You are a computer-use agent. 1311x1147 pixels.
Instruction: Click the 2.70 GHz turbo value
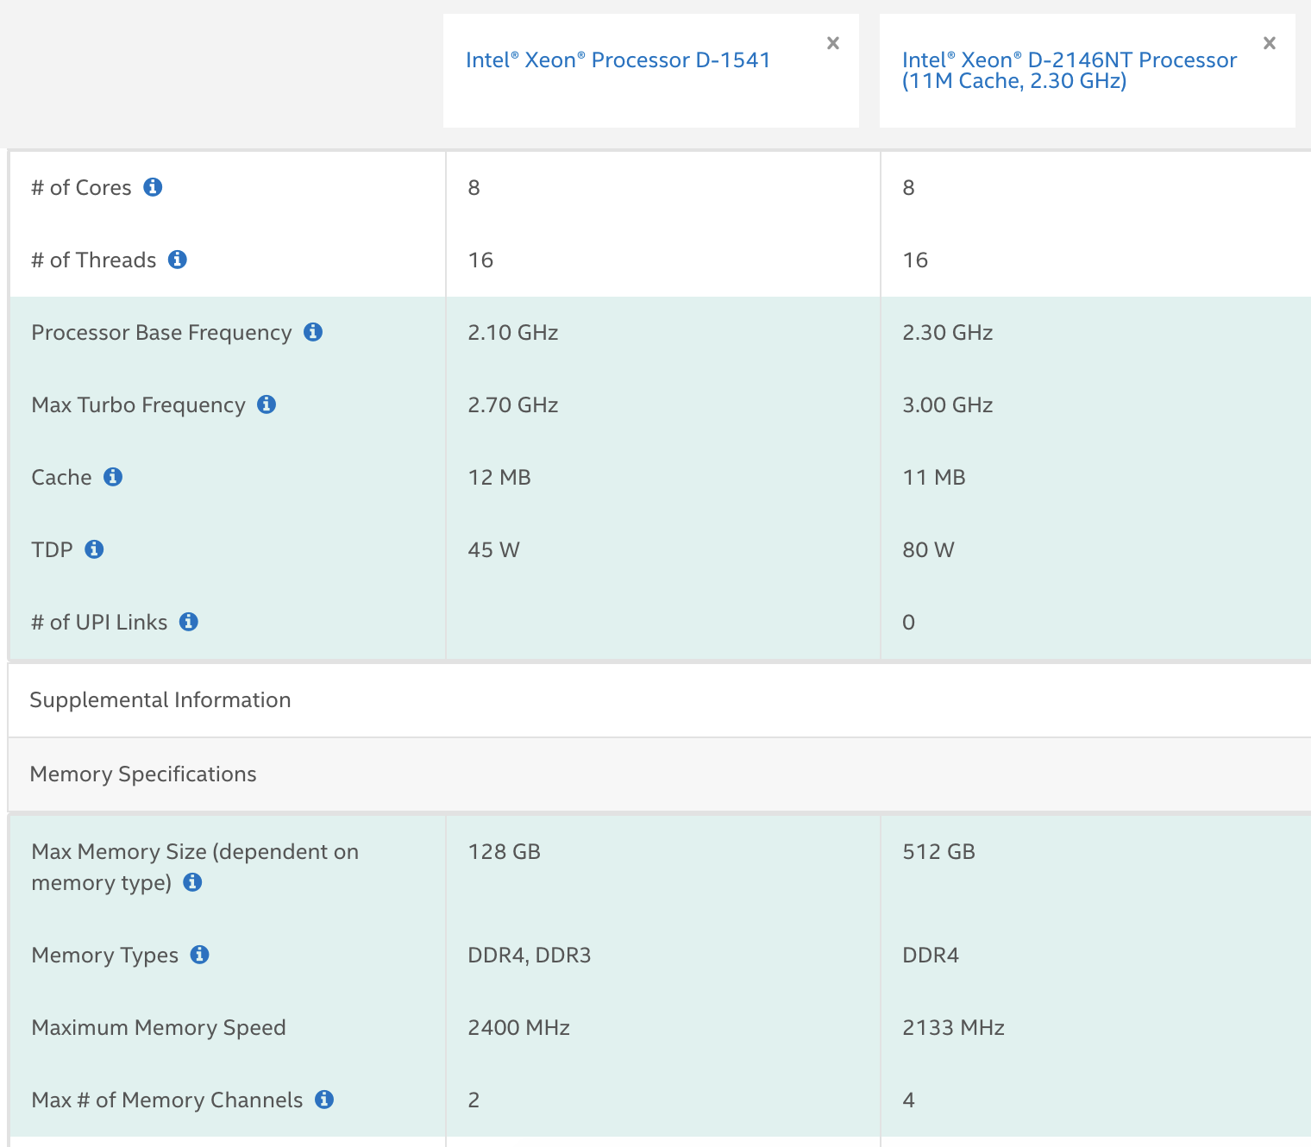pyautogui.click(x=513, y=404)
